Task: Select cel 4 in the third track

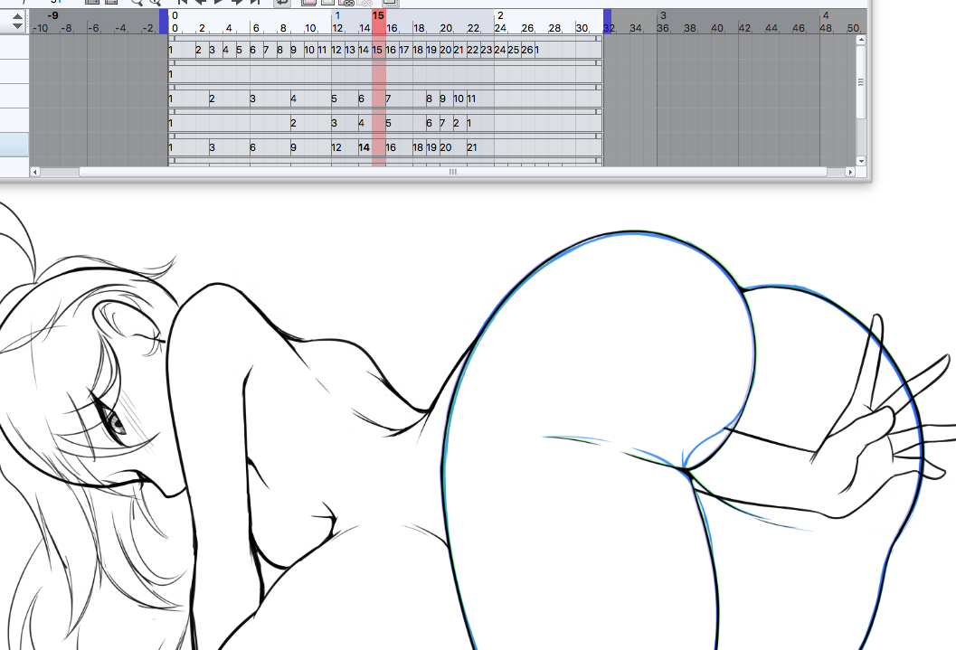Action: click(294, 99)
